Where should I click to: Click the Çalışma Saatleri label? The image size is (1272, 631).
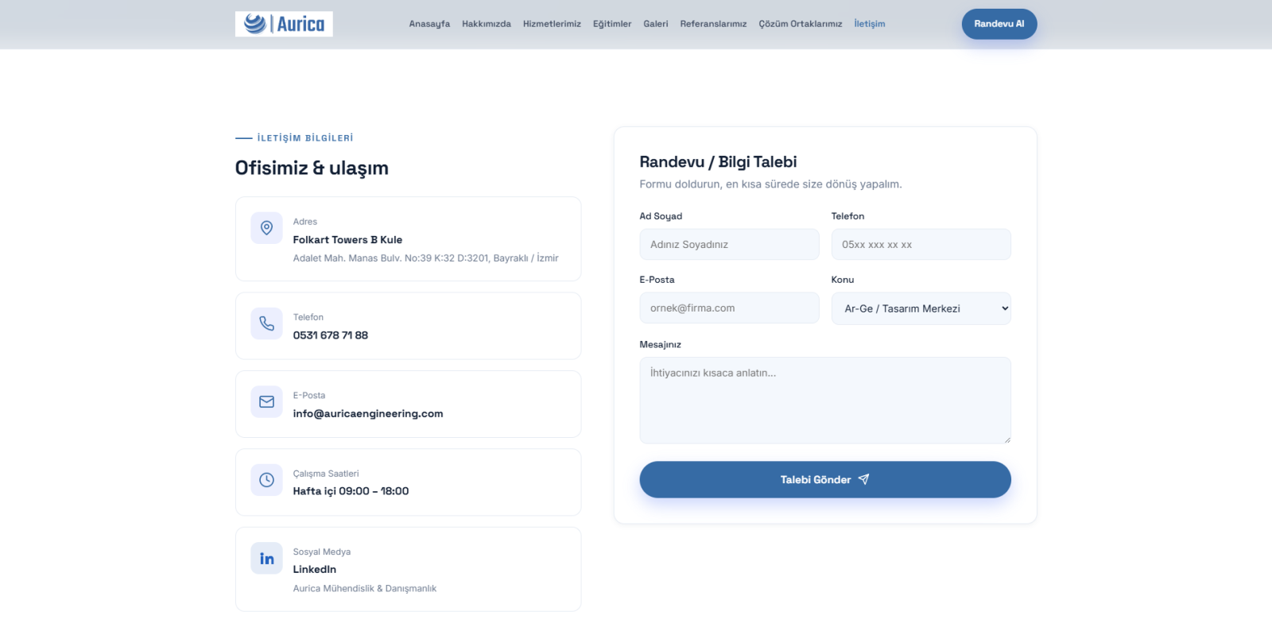tap(326, 474)
